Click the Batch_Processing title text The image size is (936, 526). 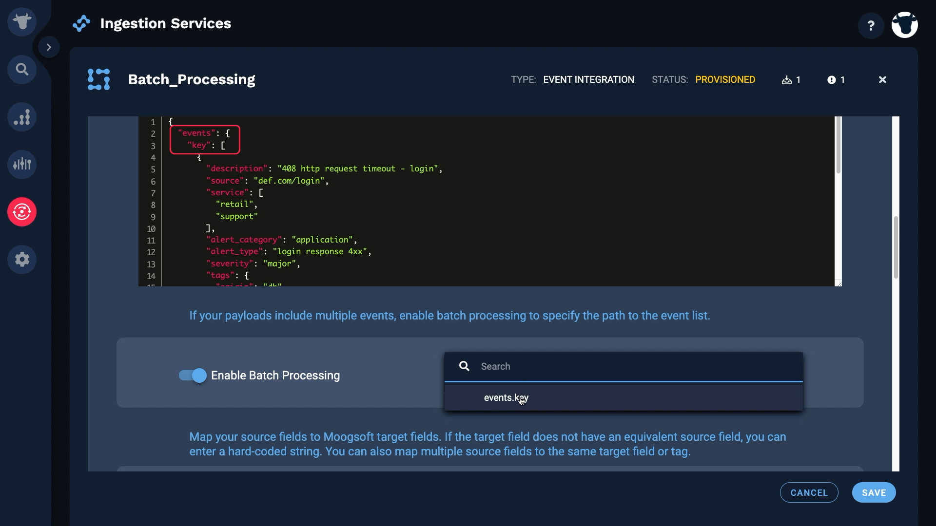(192, 79)
